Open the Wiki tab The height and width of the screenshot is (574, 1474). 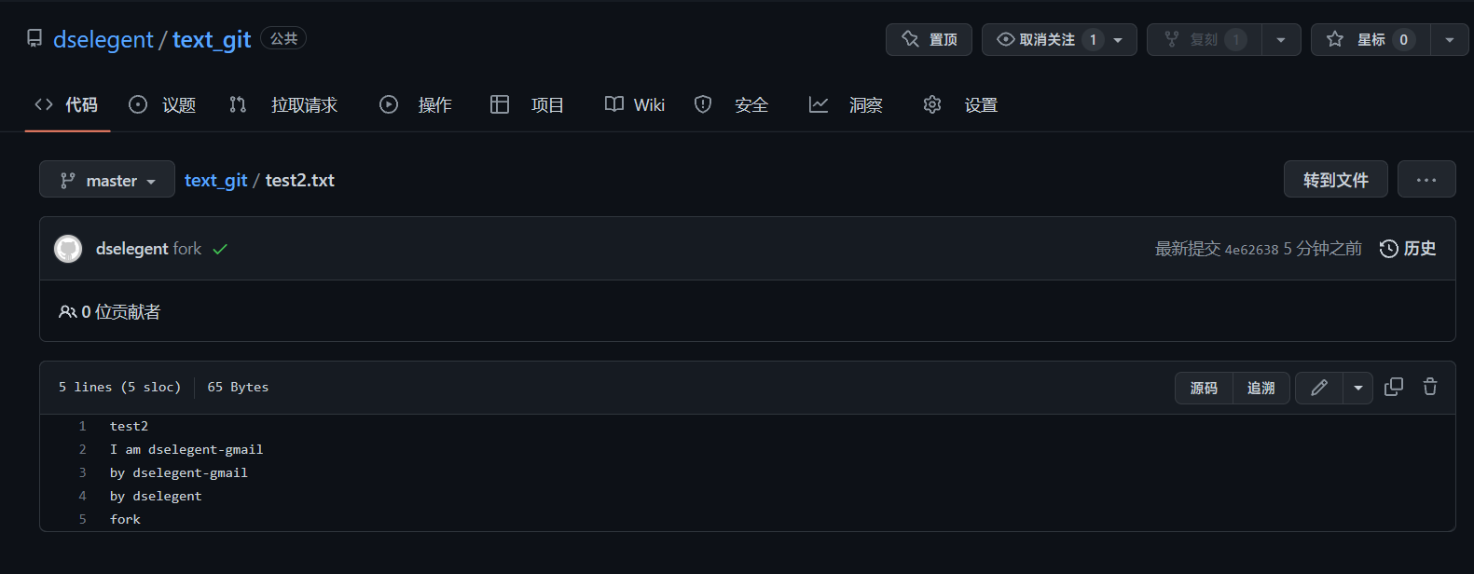[x=635, y=104]
